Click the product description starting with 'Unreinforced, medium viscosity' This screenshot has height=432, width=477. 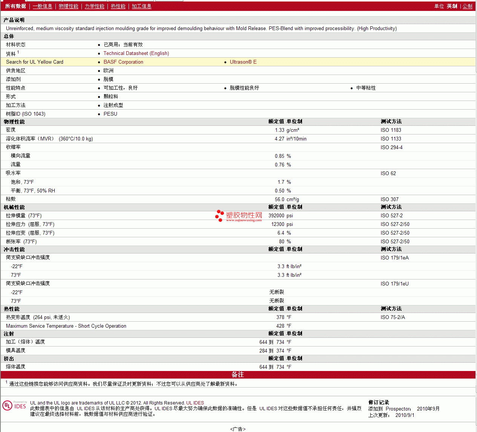tap(201, 28)
